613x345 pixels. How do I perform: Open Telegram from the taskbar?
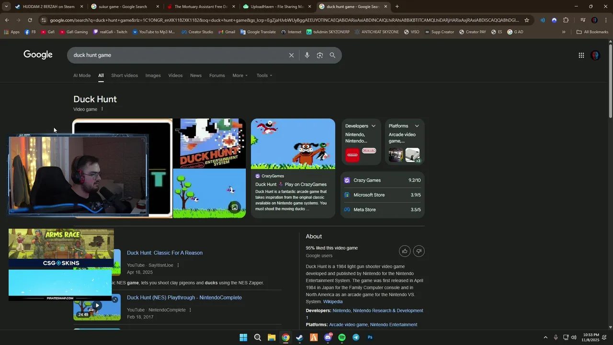pyautogui.click(x=356, y=337)
